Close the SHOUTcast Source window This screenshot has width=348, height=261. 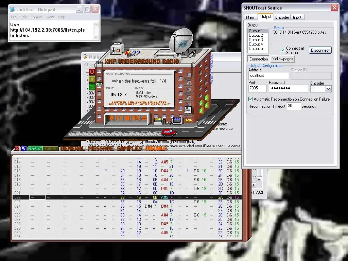(334, 8)
